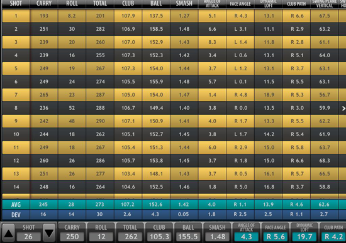Expand more columns with right chevron

(343, 108)
